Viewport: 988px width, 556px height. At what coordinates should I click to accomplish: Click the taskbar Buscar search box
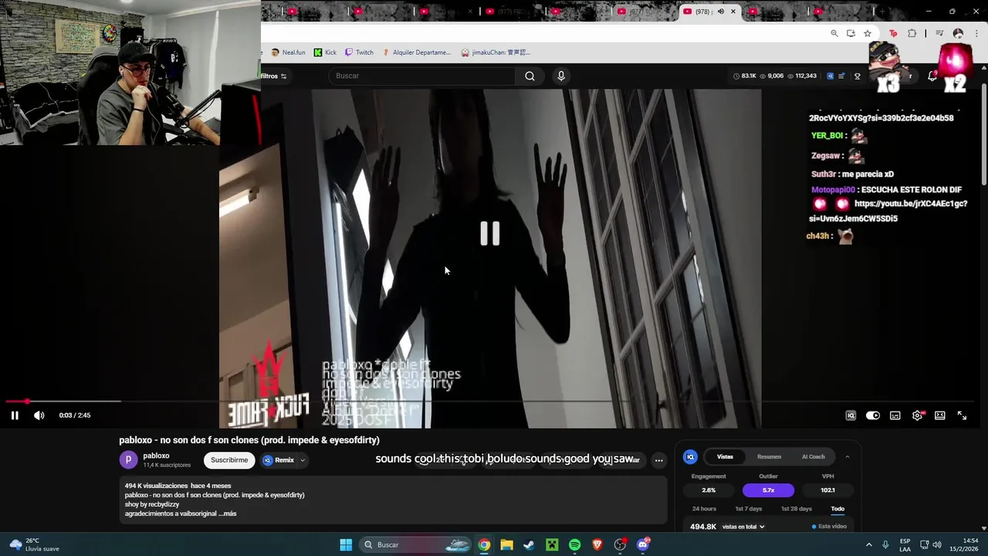[x=417, y=544]
